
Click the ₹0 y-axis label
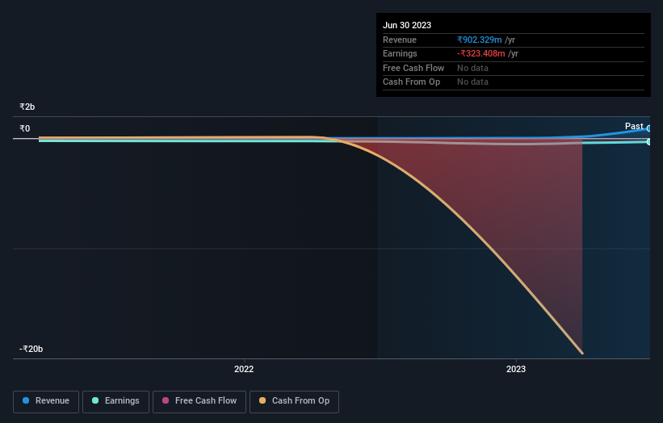pos(25,128)
